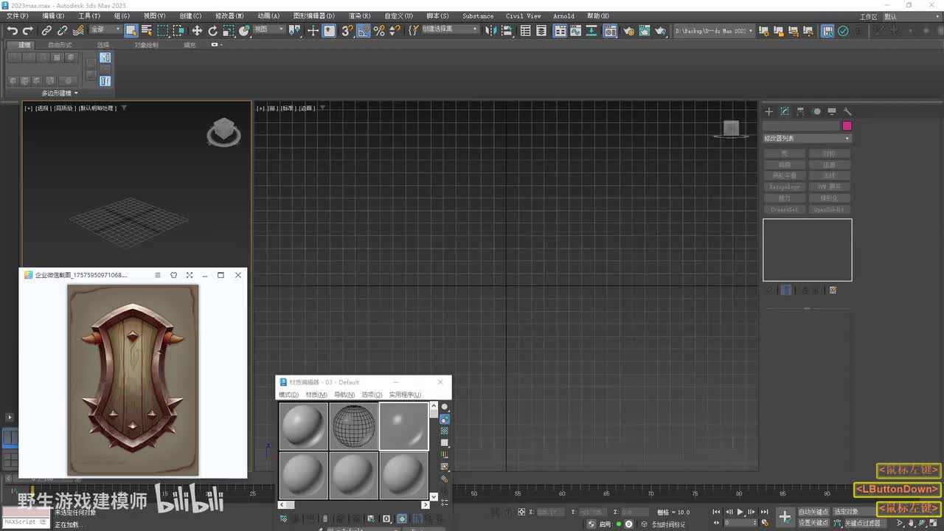Toggle the 3D Snaps button
This screenshot has width=944, height=531.
(x=347, y=30)
